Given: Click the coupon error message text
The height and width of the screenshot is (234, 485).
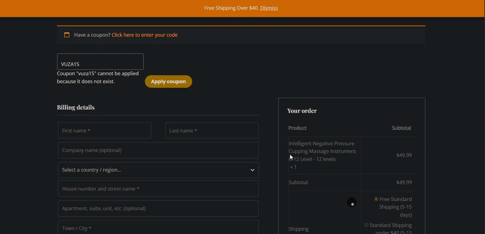Looking at the screenshot, I should 98,78.
